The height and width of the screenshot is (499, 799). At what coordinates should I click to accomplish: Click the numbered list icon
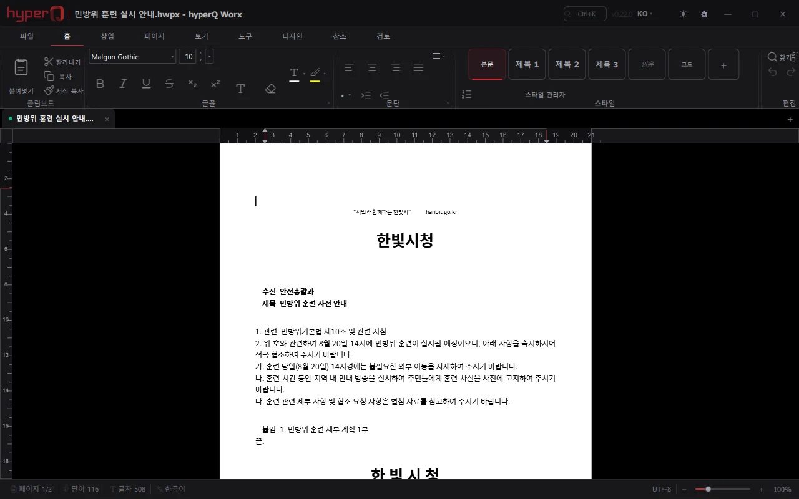coord(466,94)
